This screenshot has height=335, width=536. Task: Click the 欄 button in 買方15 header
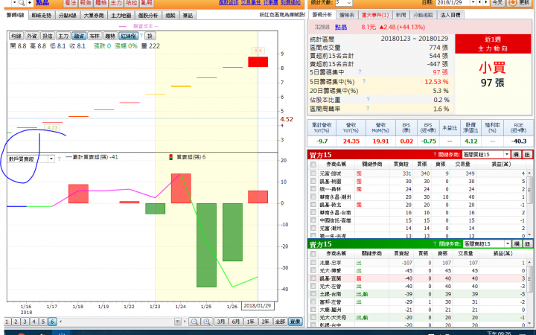click(x=517, y=155)
